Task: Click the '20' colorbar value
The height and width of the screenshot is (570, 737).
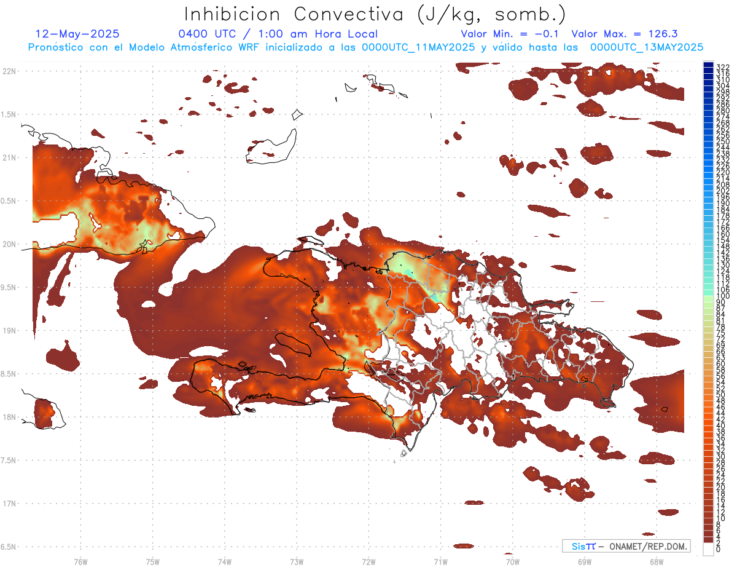Action: pyautogui.click(x=721, y=488)
